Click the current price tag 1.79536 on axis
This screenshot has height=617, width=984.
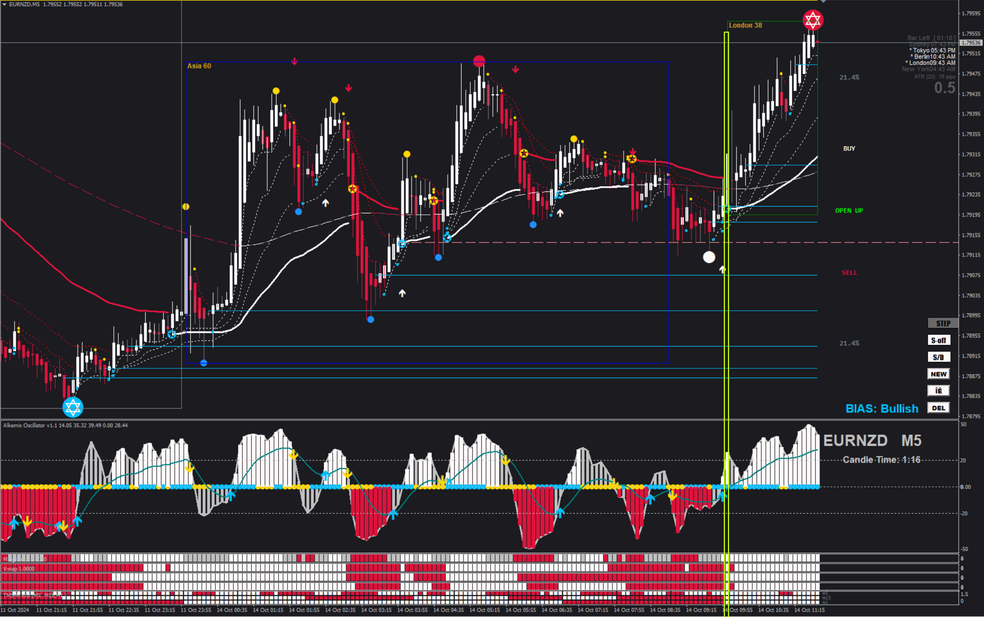pos(970,43)
